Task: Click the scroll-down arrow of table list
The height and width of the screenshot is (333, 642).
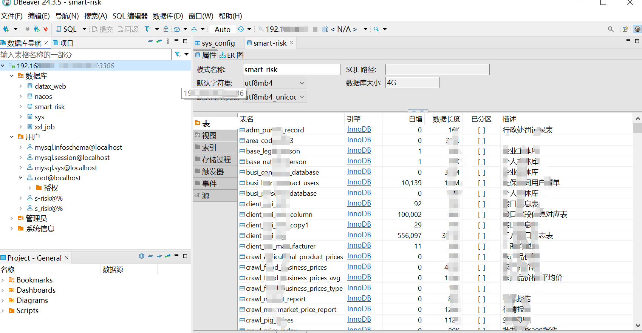Action: (638, 325)
